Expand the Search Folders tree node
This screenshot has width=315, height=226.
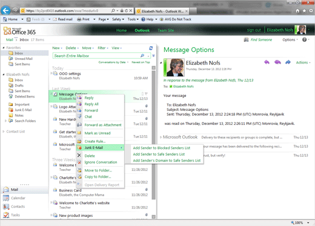pos(5,121)
